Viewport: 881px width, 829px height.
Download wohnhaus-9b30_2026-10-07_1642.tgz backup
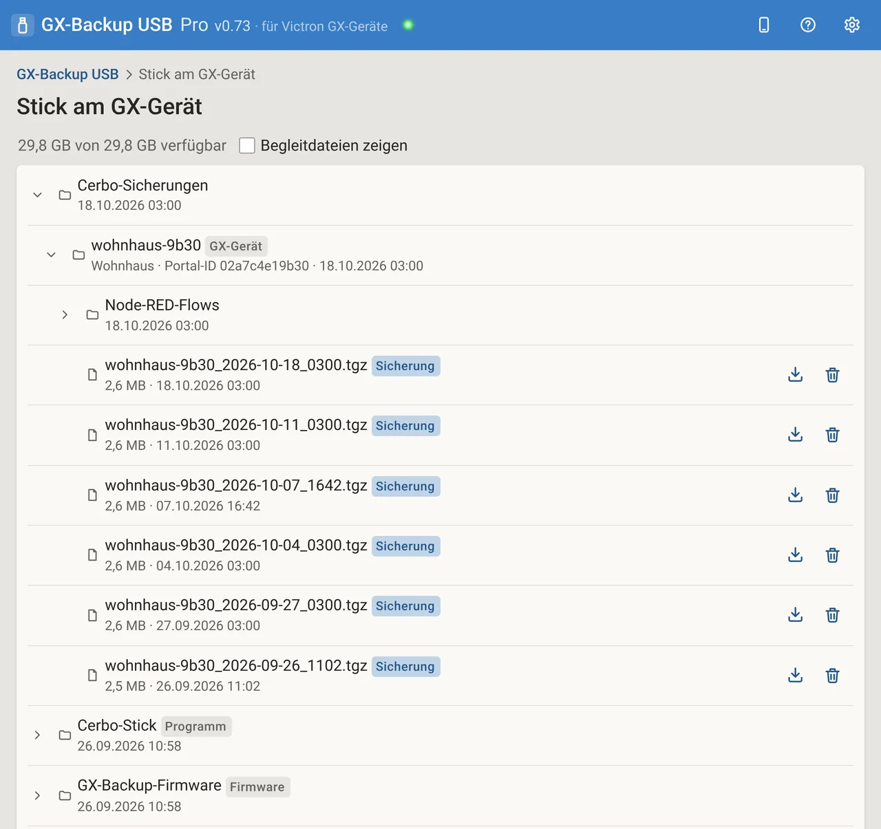click(x=795, y=495)
